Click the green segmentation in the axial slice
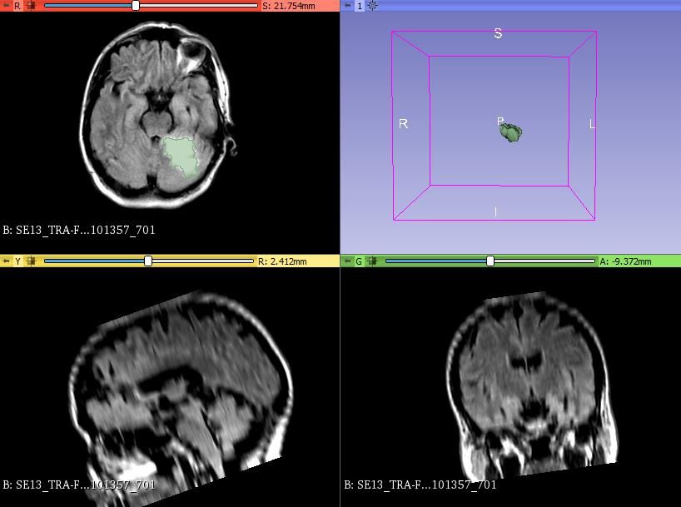 coord(180,156)
